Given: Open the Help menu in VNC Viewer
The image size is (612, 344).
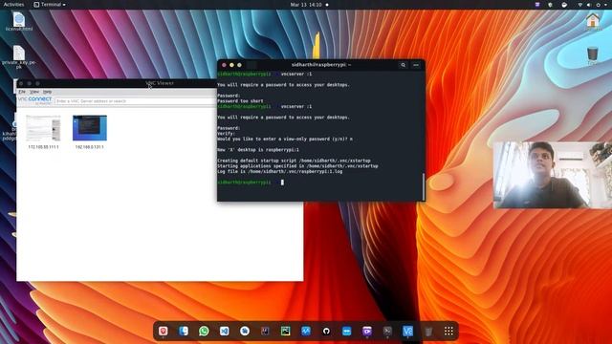Looking at the screenshot, I should [47, 92].
